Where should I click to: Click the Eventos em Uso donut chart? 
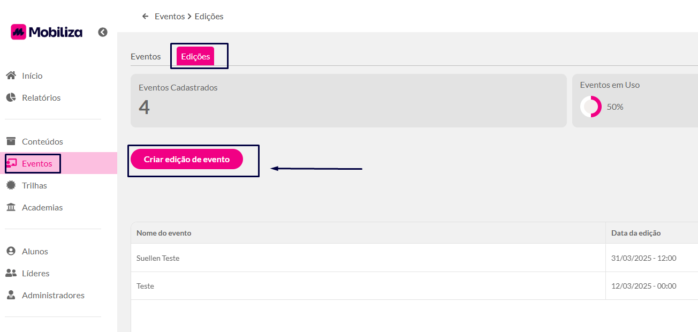click(x=591, y=107)
